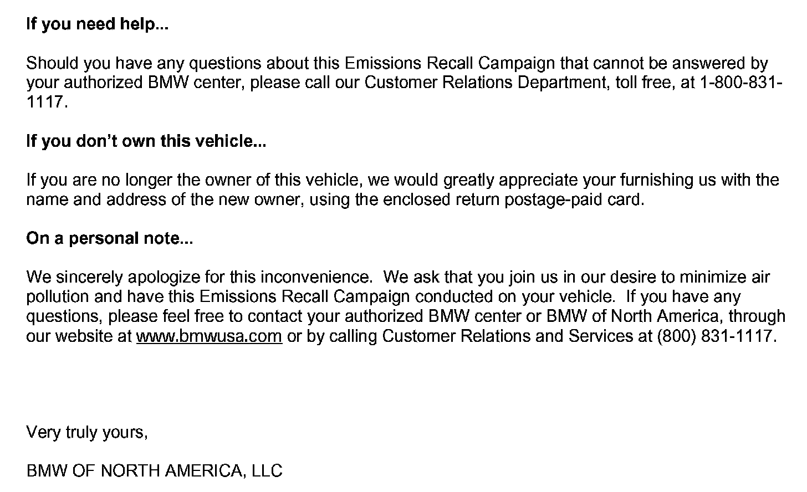Viewport: 807px width, 492px height.
Task: Click the "If you need help..." heading
Action: 96,24
